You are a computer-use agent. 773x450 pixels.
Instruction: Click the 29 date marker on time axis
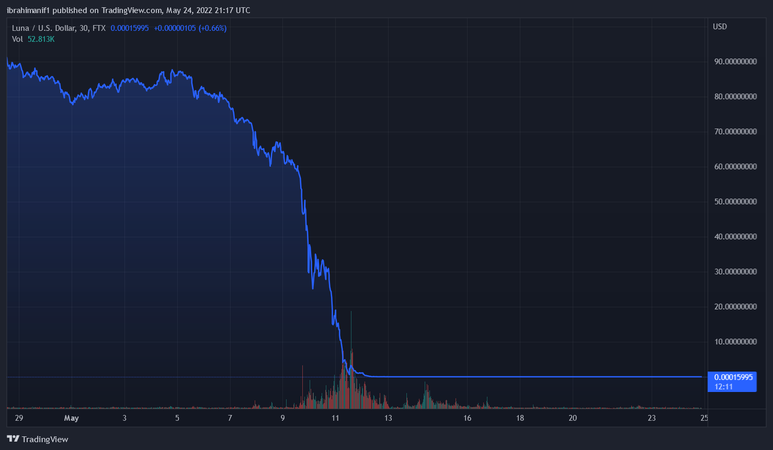tap(19, 418)
